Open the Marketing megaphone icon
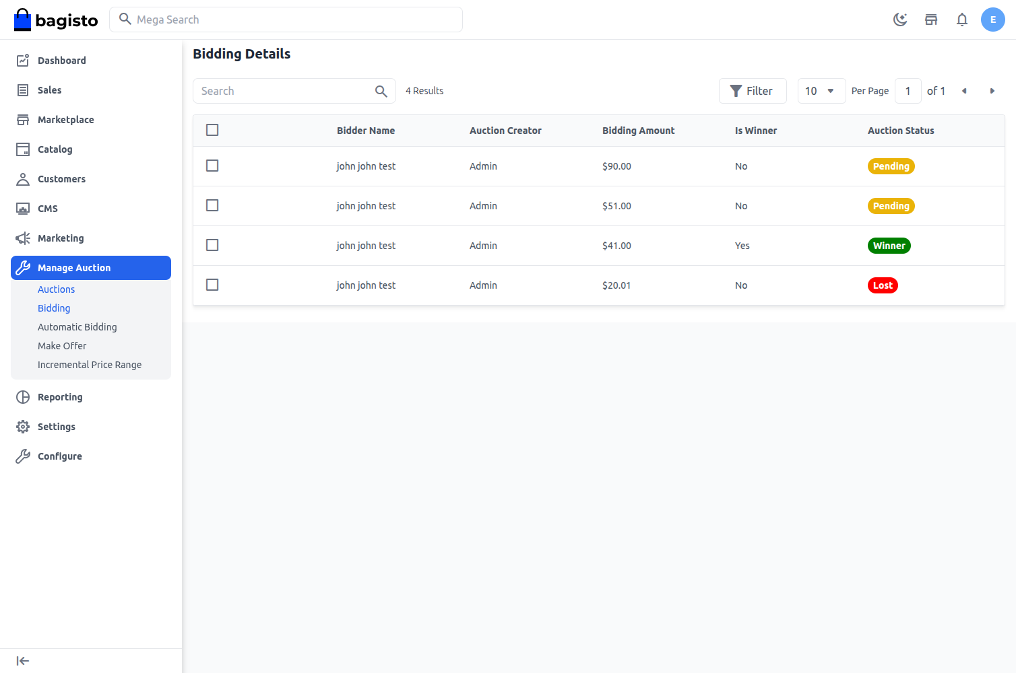 [x=22, y=238]
